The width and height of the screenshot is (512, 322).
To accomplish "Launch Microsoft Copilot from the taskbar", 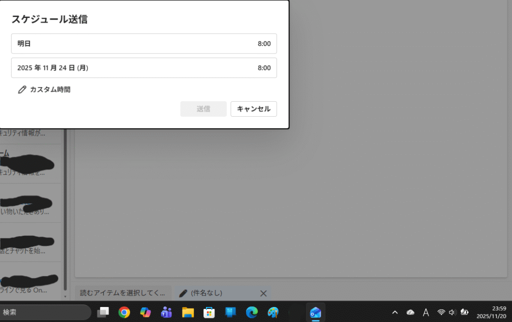I will (x=145, y=312).
